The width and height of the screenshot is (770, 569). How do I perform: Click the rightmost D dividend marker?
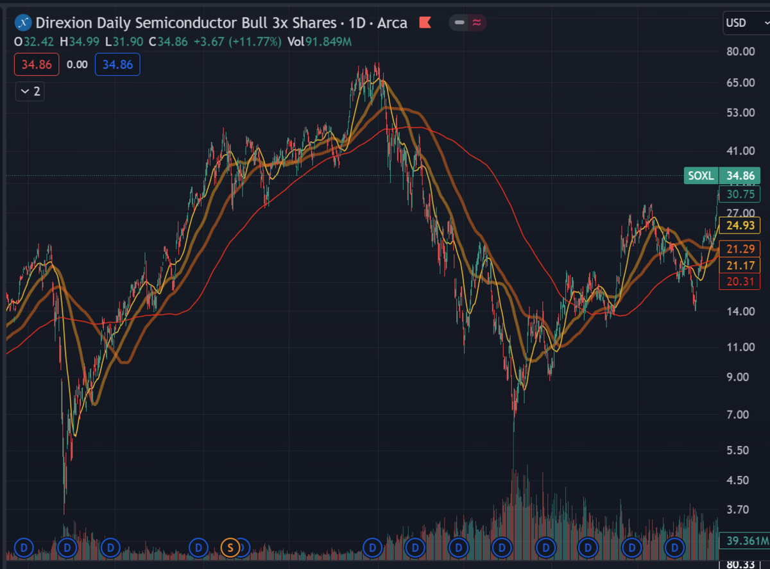click(674, 547)
